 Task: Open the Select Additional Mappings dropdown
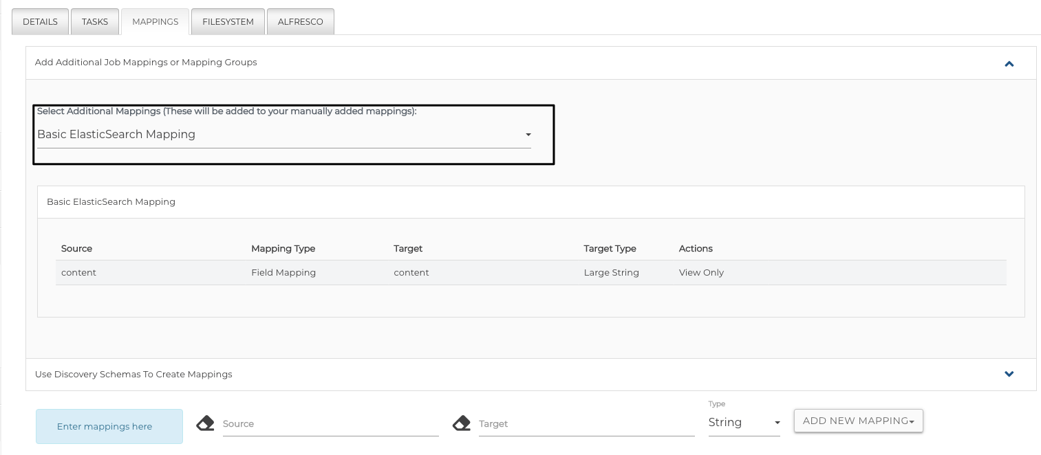pos(283,135)
